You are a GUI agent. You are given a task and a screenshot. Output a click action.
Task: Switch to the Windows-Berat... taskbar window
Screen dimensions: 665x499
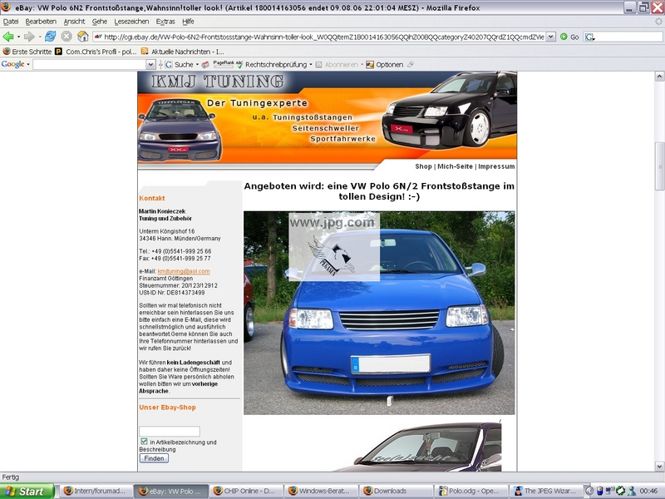tap(320, 491)
